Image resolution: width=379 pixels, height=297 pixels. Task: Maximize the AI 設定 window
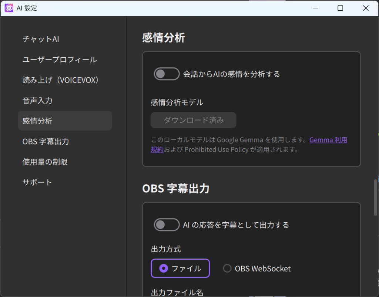click(x=341, y=8)
